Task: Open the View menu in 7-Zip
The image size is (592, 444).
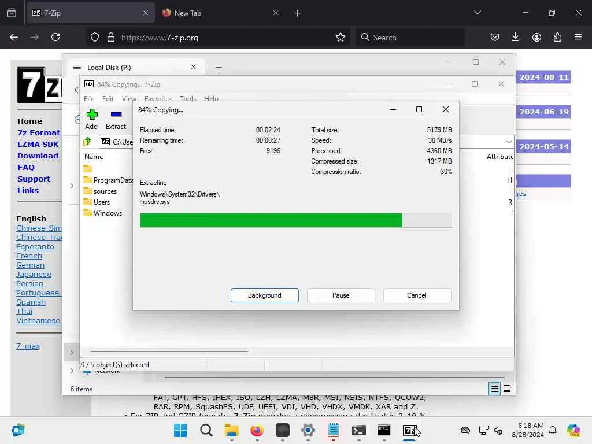Action: pos(129,98)
